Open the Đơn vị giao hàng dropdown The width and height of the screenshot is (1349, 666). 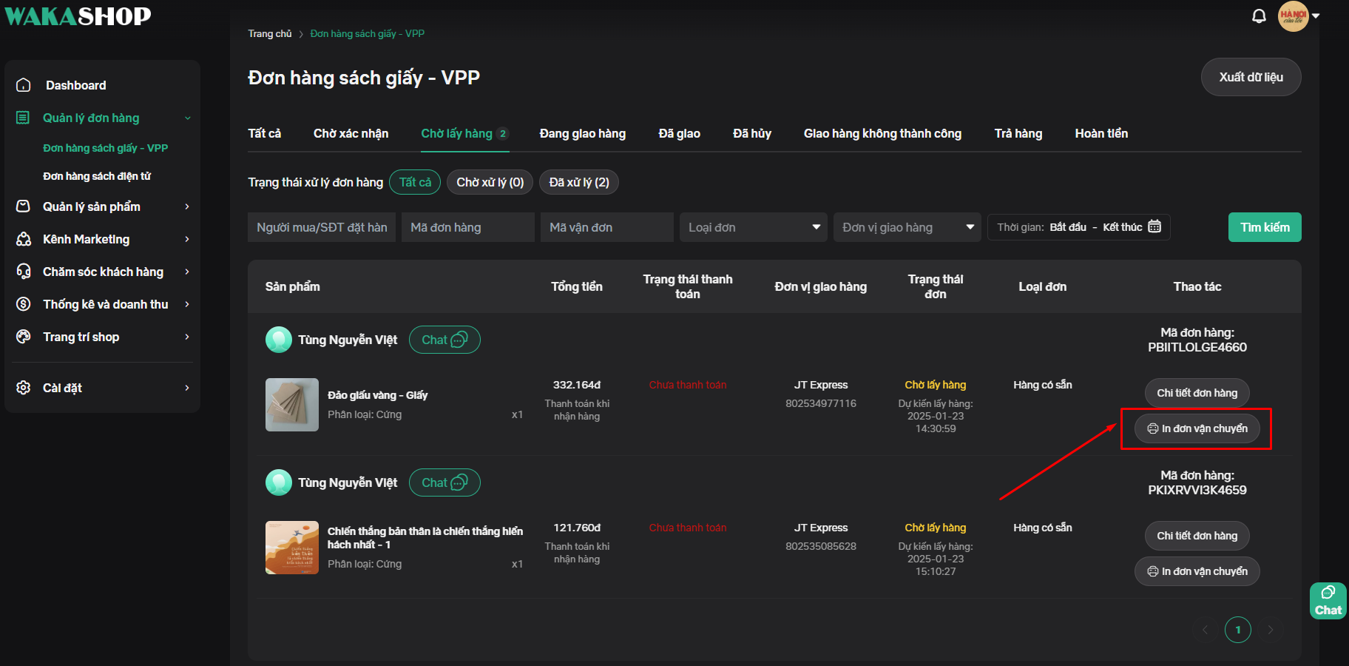[x=907, y=227]
